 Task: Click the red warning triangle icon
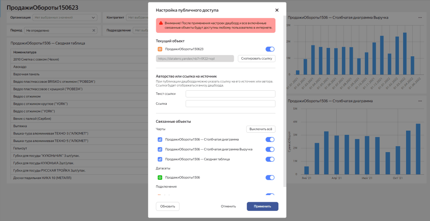pos(160,23)
